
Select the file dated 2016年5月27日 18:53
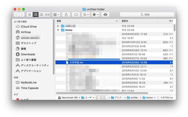pos(114,58)
